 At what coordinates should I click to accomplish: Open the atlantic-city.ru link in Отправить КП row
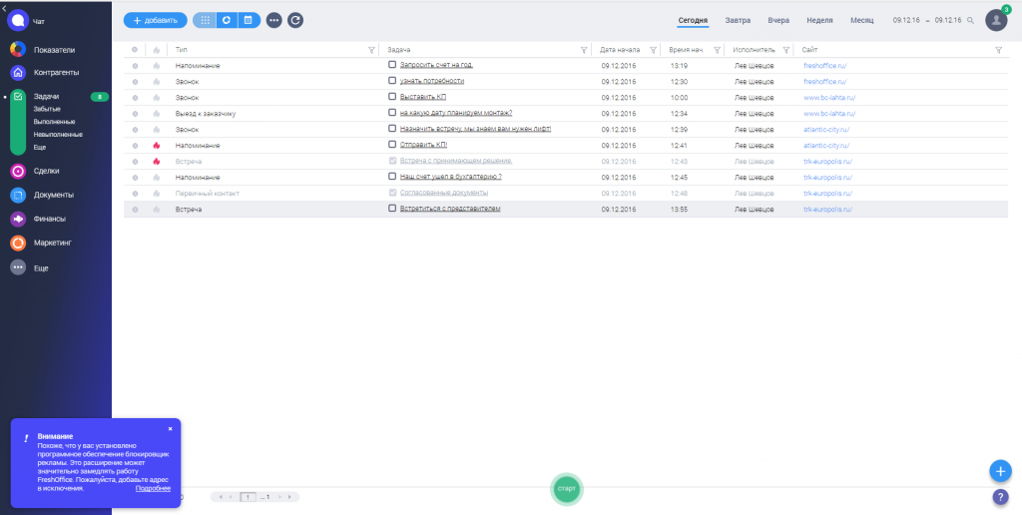(x=825, y=146)
